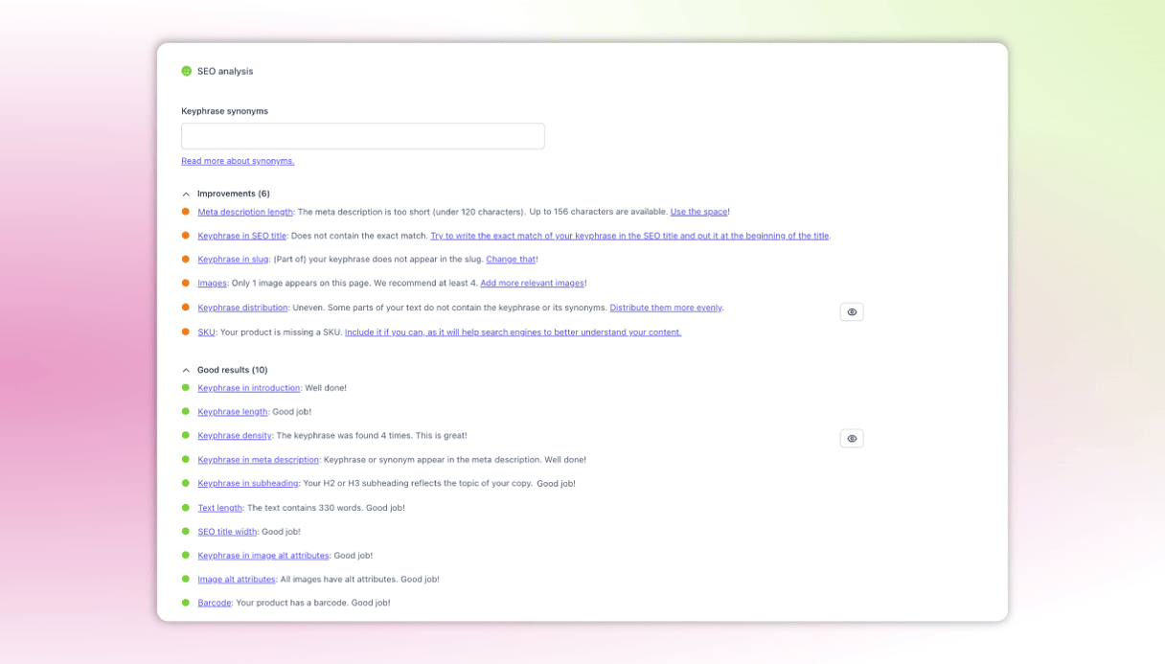Image resolution: width=1165 pixels, height=664 pixels.
Task: Open the Read more about synonyms link
Action: tap(238, 161)
